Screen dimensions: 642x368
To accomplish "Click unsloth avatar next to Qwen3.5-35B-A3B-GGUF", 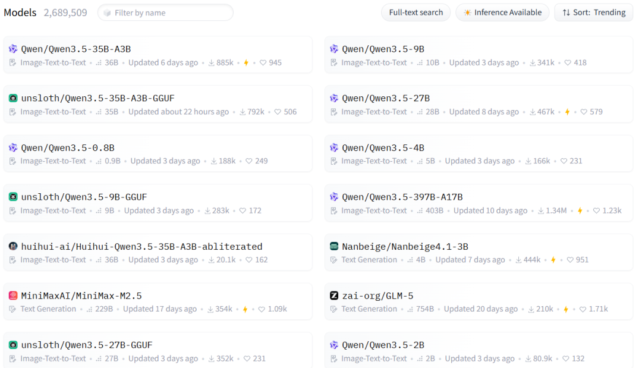I will click(x=13, y=99).
